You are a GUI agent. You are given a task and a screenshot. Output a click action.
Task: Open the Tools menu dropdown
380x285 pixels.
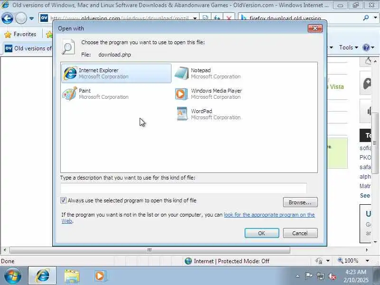[x=349, y=47]
